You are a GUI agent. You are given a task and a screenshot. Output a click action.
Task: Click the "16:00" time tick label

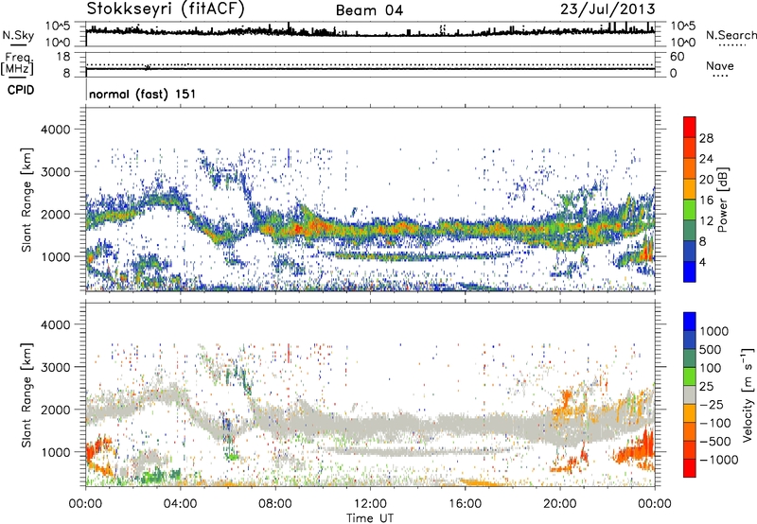[x=465, y=504]
